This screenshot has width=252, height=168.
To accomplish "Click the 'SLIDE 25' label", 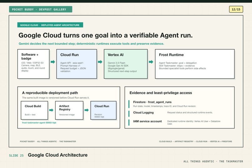I will [16, 155].
